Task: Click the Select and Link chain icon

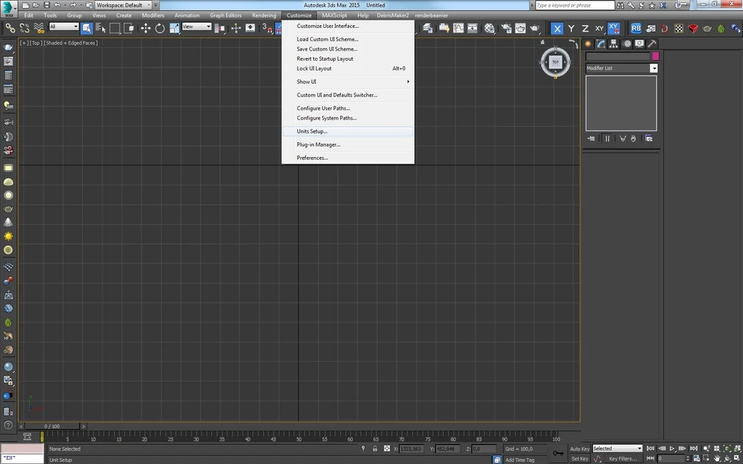Action: tap(10, 28)
